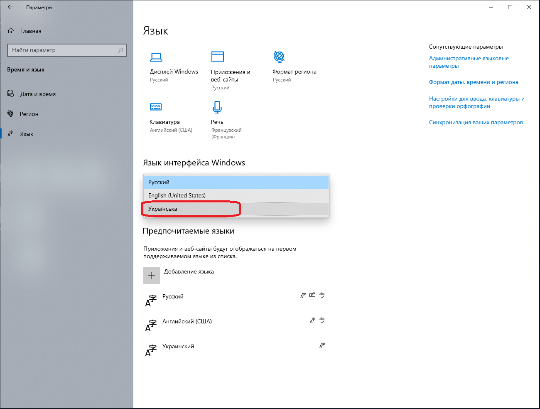Click the plus icon for adding a language
The height and width of the screenshot is (409, 540).
point(152,276)
